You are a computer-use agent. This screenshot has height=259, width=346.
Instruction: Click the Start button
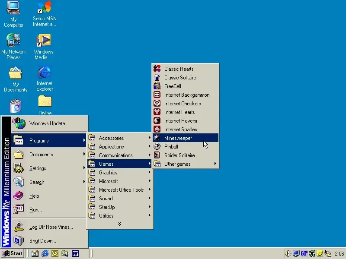(13, 253)
